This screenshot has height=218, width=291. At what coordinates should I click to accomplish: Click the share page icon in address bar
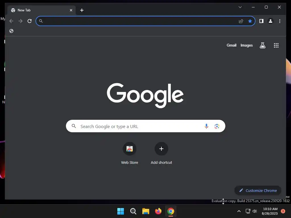[241, 21]
